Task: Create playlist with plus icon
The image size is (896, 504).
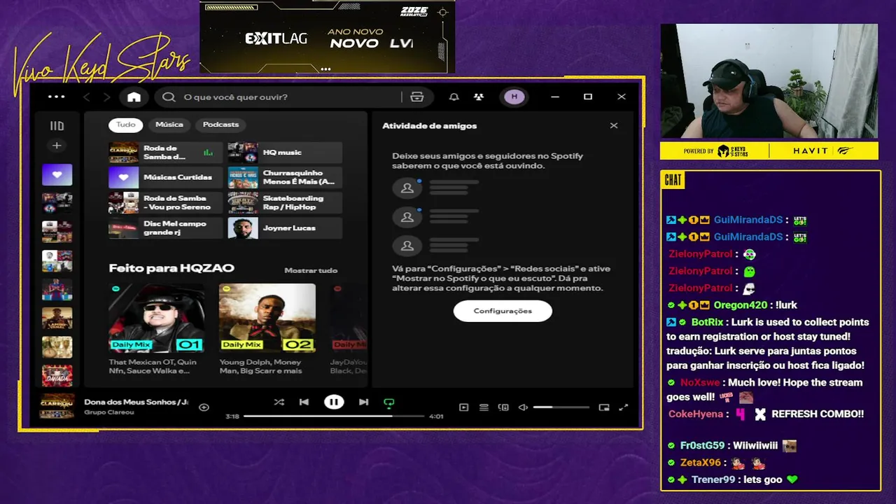Action: (57, 146)
